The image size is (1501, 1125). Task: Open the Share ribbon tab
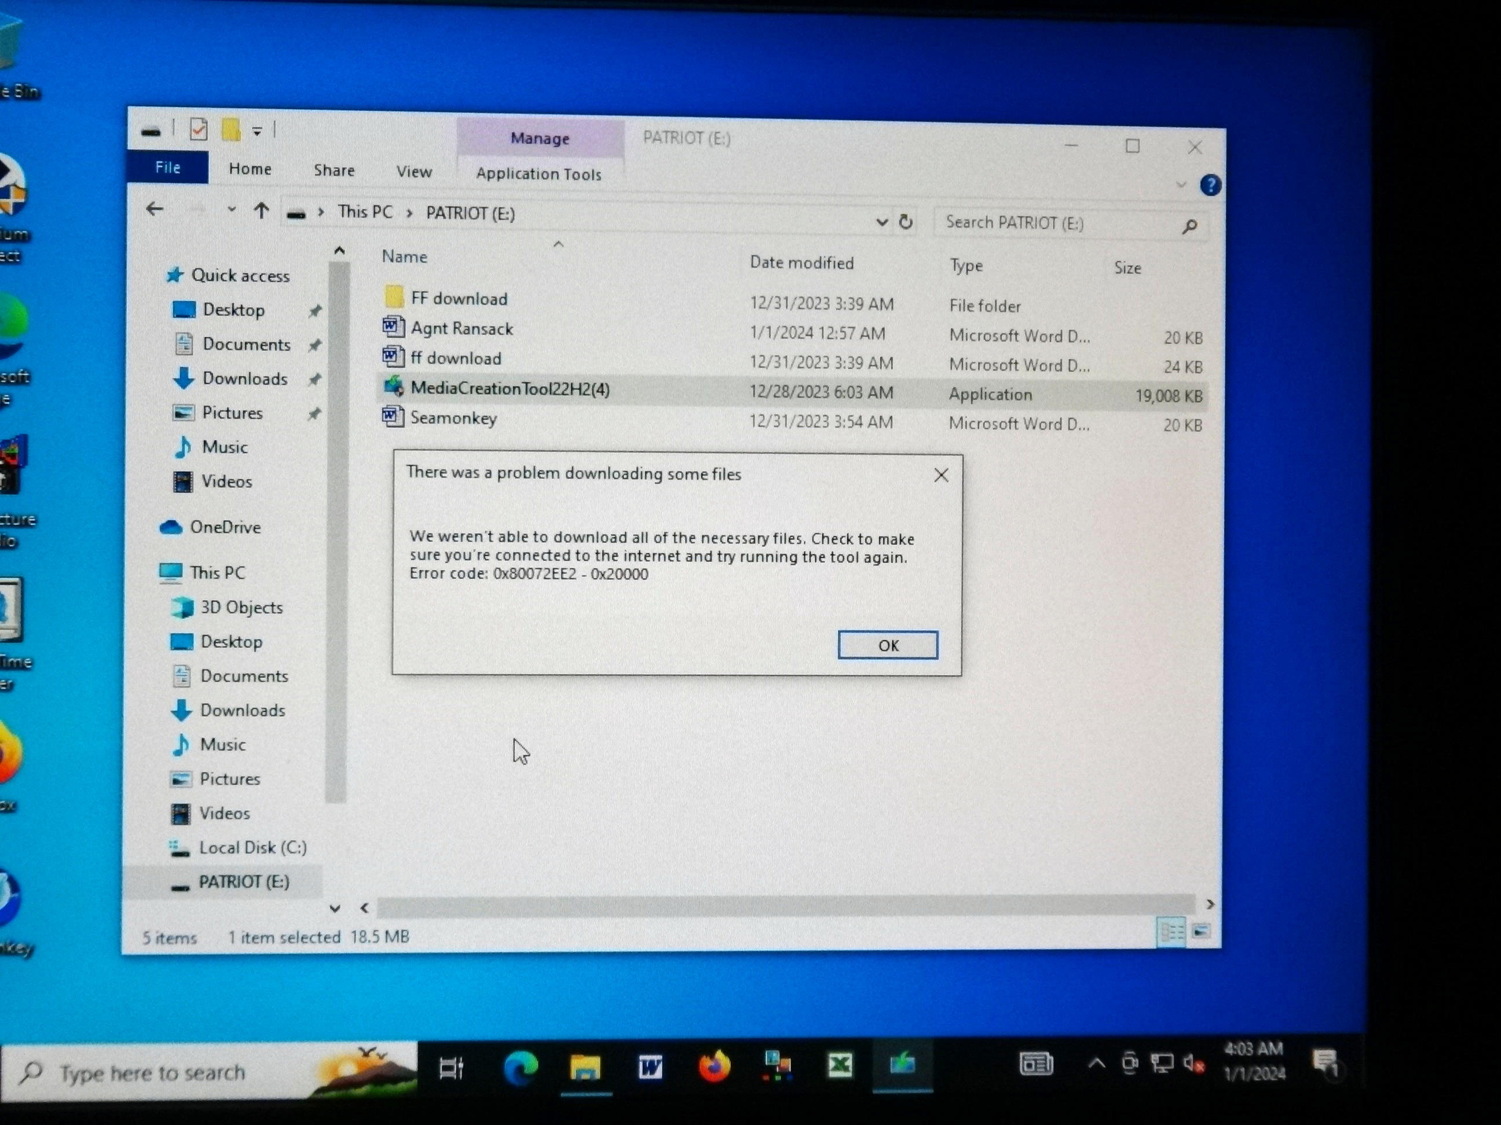click(334, 170)
